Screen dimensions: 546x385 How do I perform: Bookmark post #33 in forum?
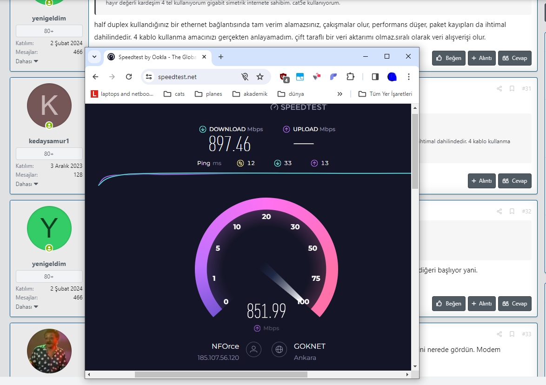point(512,334)
